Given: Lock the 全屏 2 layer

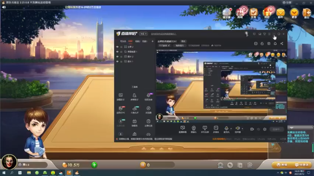Looking at the screenshot, I should (121, 47).
